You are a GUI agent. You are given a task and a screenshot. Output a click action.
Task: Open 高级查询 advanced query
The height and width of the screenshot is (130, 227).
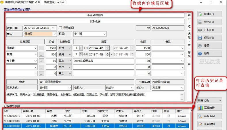coord(209,116)
